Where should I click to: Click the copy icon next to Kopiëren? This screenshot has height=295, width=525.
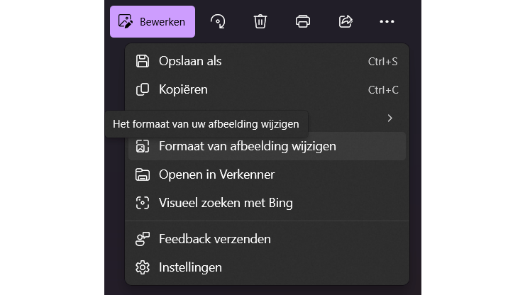(143, 89)
